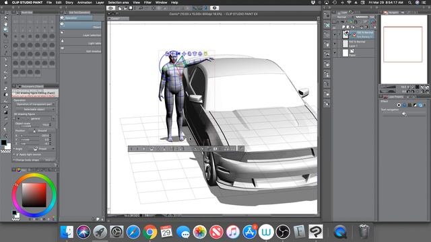Click the Ground position button
Image resolution: width=431 pixels, height=242 pixels.
pos(40,130)
